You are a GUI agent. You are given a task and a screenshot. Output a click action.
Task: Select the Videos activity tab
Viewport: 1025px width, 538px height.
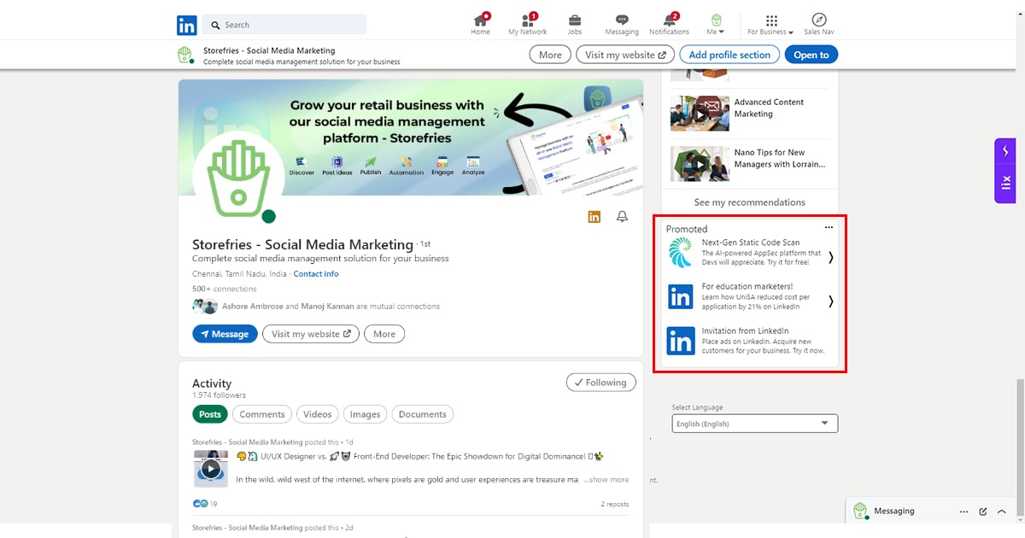point(317,414)
